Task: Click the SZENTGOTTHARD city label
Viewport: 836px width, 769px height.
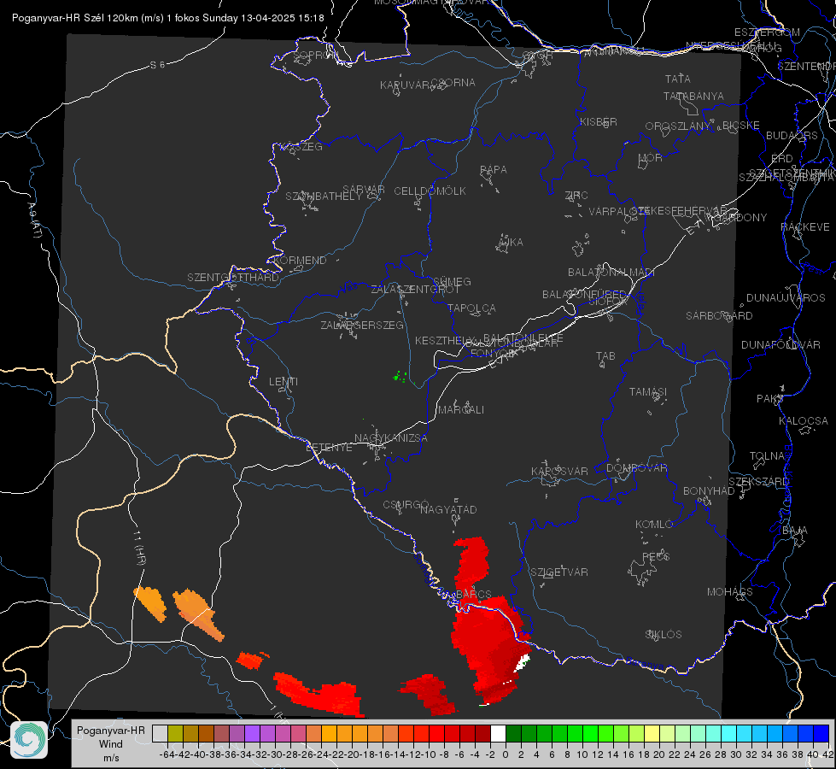Action: coord(233,278)
